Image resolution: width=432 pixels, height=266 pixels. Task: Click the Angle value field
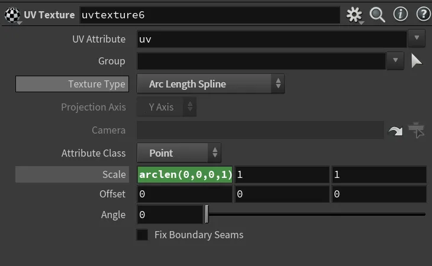(x=170, y=215)
